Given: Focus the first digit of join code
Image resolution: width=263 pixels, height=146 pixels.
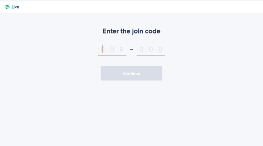Looking at the screenshot, I should (x=103, y=49).
